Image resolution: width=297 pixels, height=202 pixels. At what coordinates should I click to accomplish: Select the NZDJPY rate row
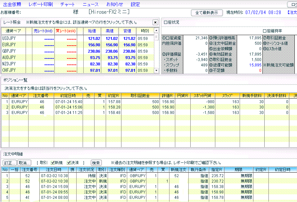coord(78,64)
